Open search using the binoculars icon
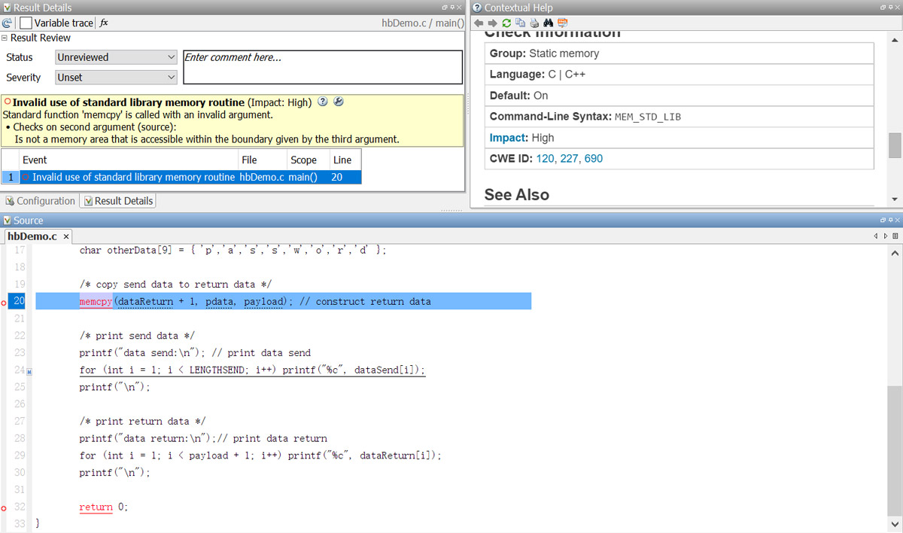The width and height of the screenshot is (903, 533). [549, 23]
